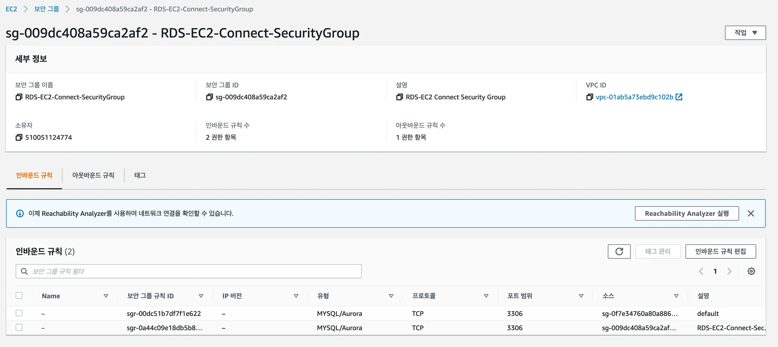Click the 인바운드 규칙 편집 button

720,252
